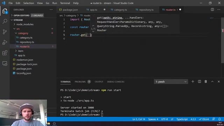Select the Terminal panel tab
Screen dimensions: 224x126
(65, 82)
